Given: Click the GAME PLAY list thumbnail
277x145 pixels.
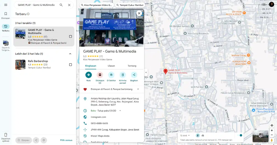Looking at the screenshot, I should 20,34.
